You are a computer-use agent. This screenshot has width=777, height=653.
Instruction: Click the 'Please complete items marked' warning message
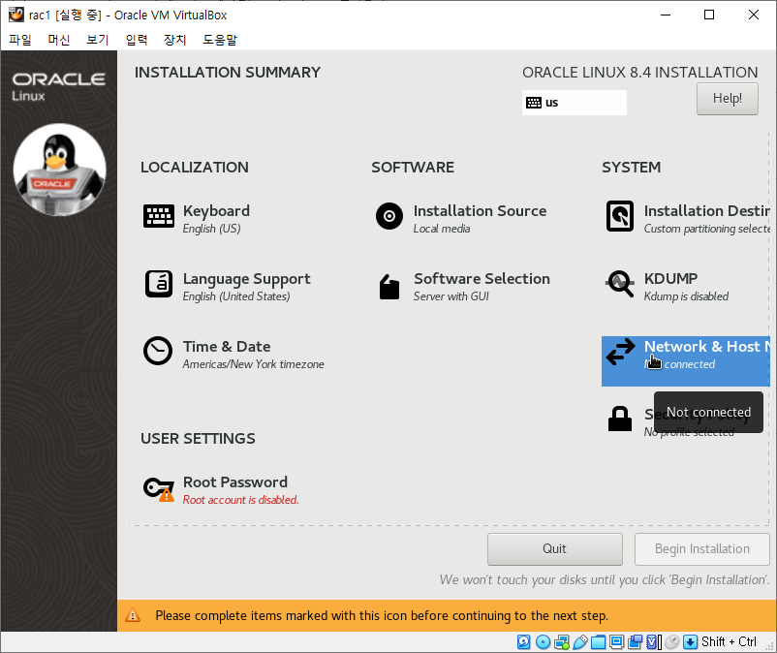tap(382, 616)
